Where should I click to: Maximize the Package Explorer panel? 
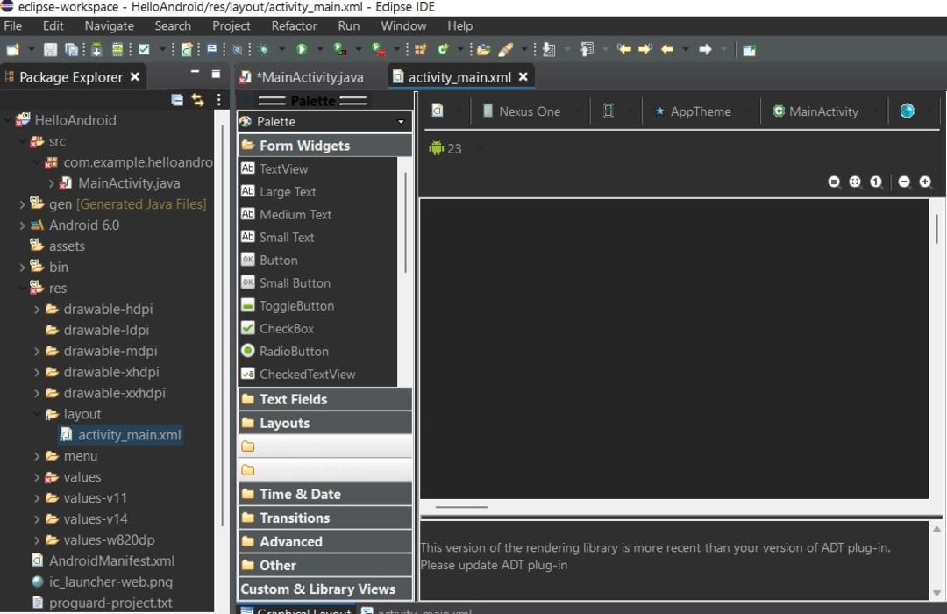[216, 74]
